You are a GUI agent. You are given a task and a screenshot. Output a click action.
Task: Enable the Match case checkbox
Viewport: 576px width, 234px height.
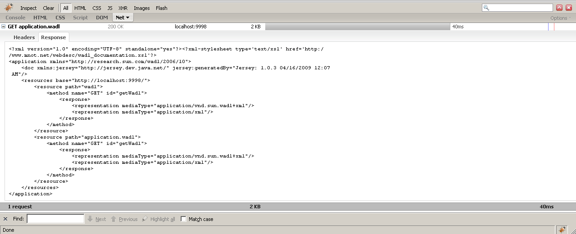[184, 219]
